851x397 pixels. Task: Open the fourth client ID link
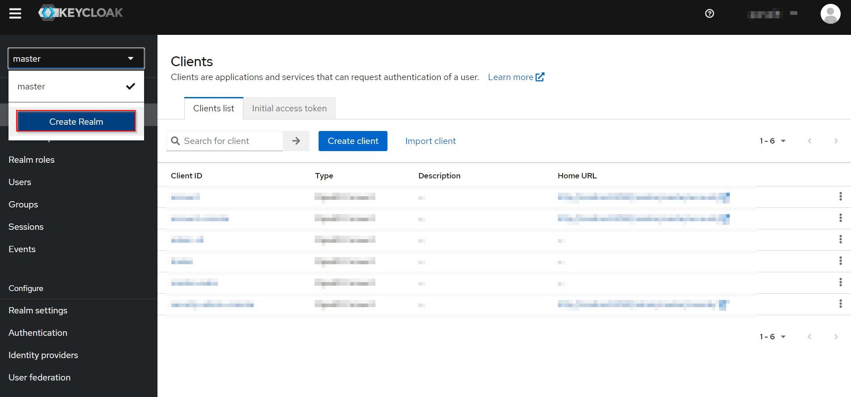182,261
